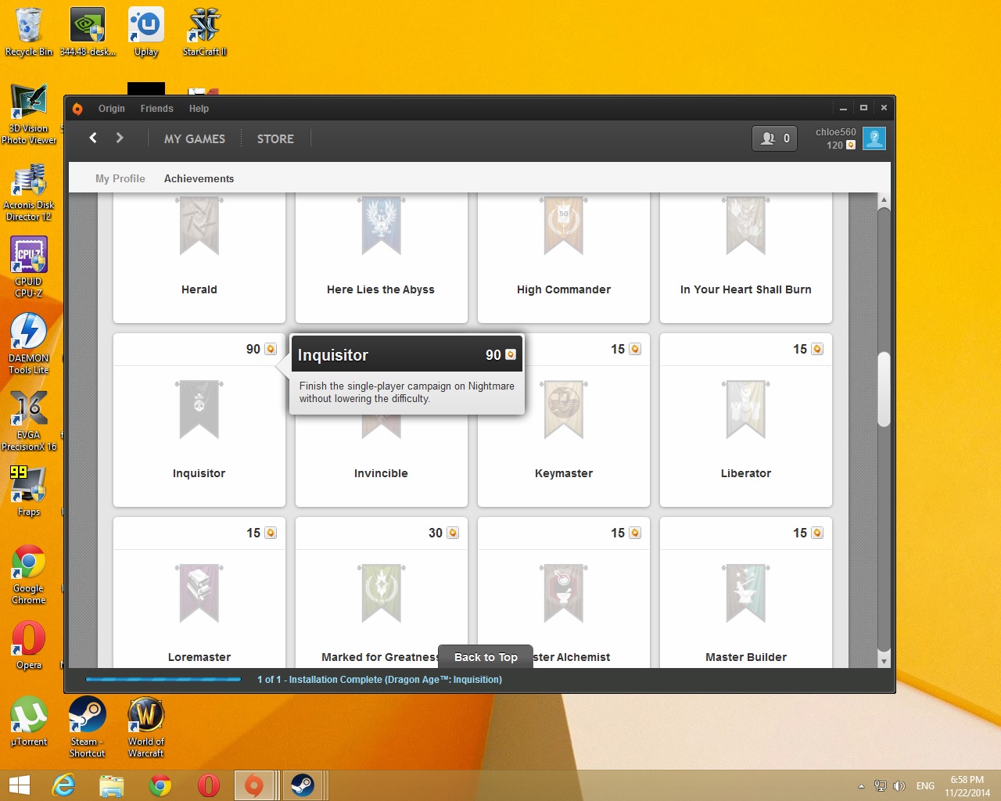Click the Keymaster achievement title
1001x801 pixels.
tap(564, 473)
